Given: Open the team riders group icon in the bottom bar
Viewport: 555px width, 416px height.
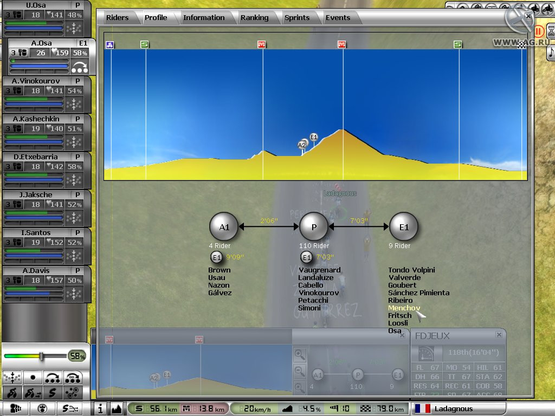Looking at the screenshot, I should [15, 408].
